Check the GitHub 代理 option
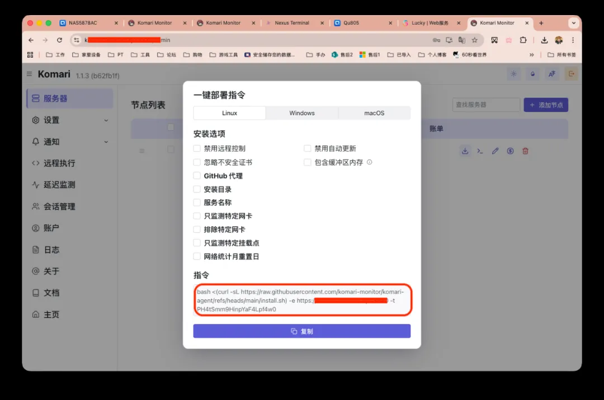604x400 pixels. [x=197, y=176]
